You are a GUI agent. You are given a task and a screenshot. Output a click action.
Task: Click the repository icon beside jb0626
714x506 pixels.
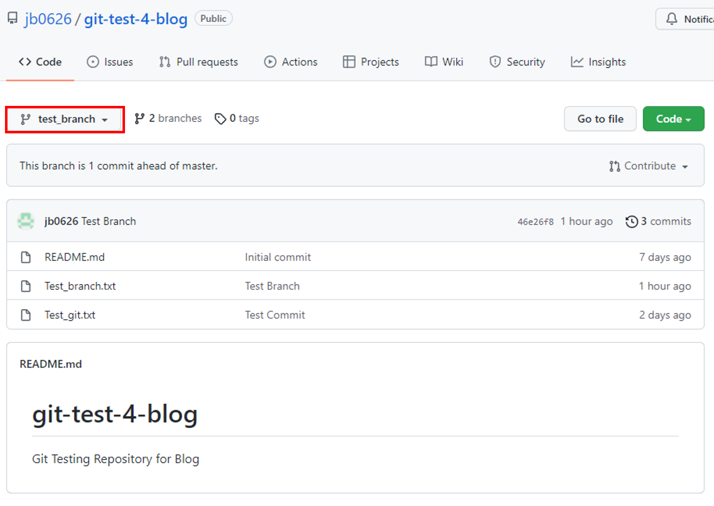point(12,18)
